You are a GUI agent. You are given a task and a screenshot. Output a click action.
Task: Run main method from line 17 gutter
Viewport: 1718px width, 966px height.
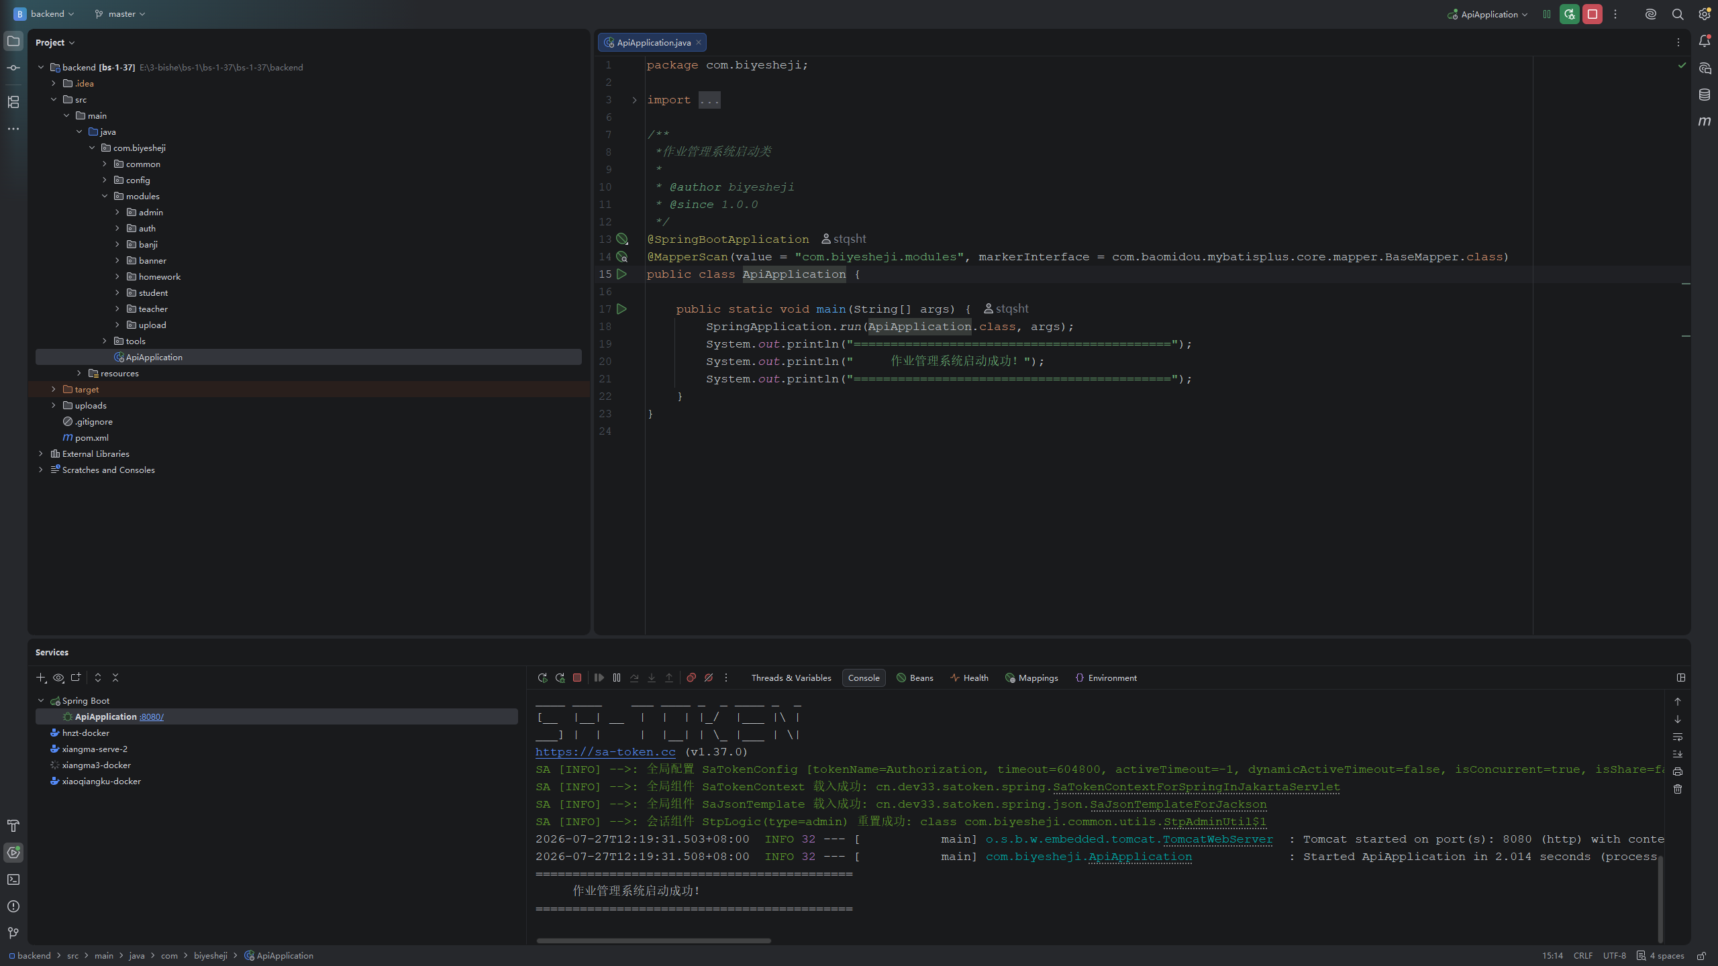[622, 309]
